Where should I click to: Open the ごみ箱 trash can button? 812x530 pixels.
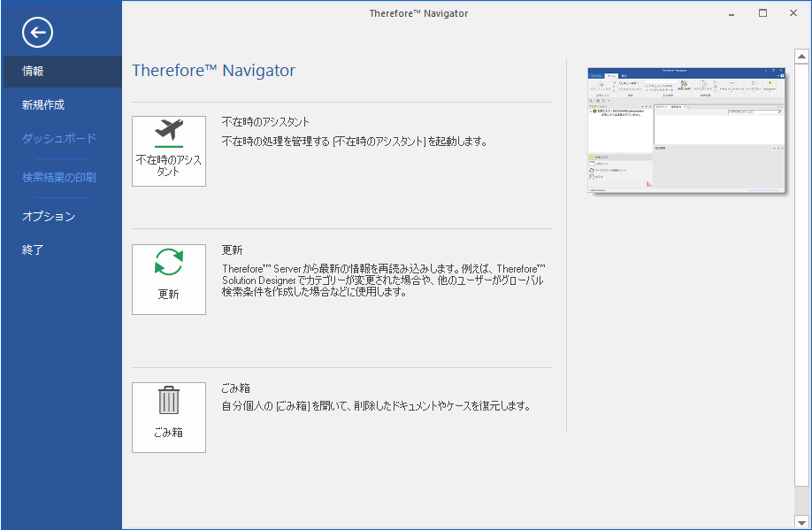169,418
